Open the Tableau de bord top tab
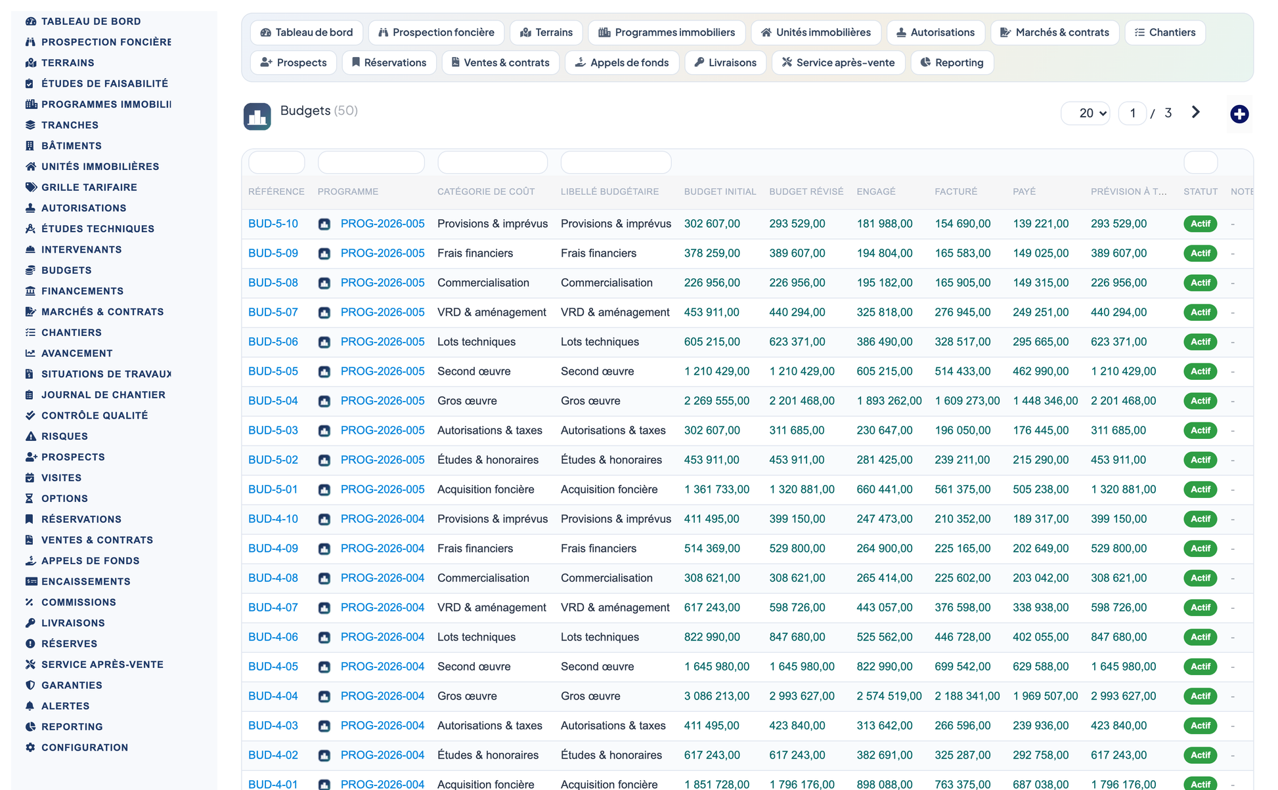1278x790 pixels. coord(307,32)
